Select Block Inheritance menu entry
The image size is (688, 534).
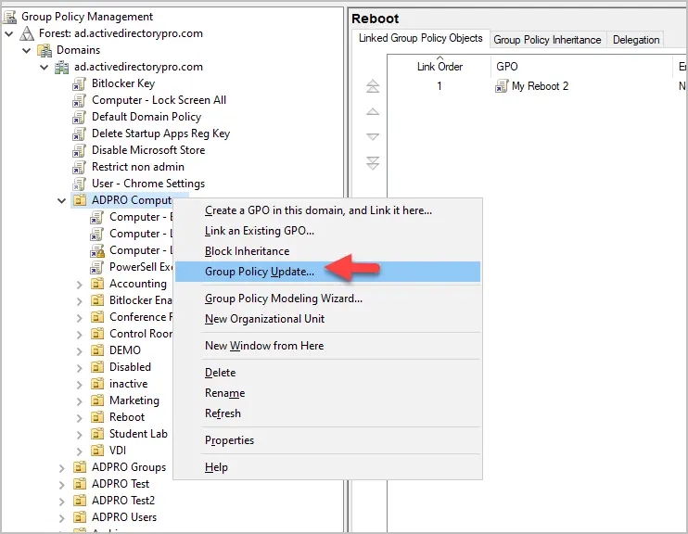point(327,251)
